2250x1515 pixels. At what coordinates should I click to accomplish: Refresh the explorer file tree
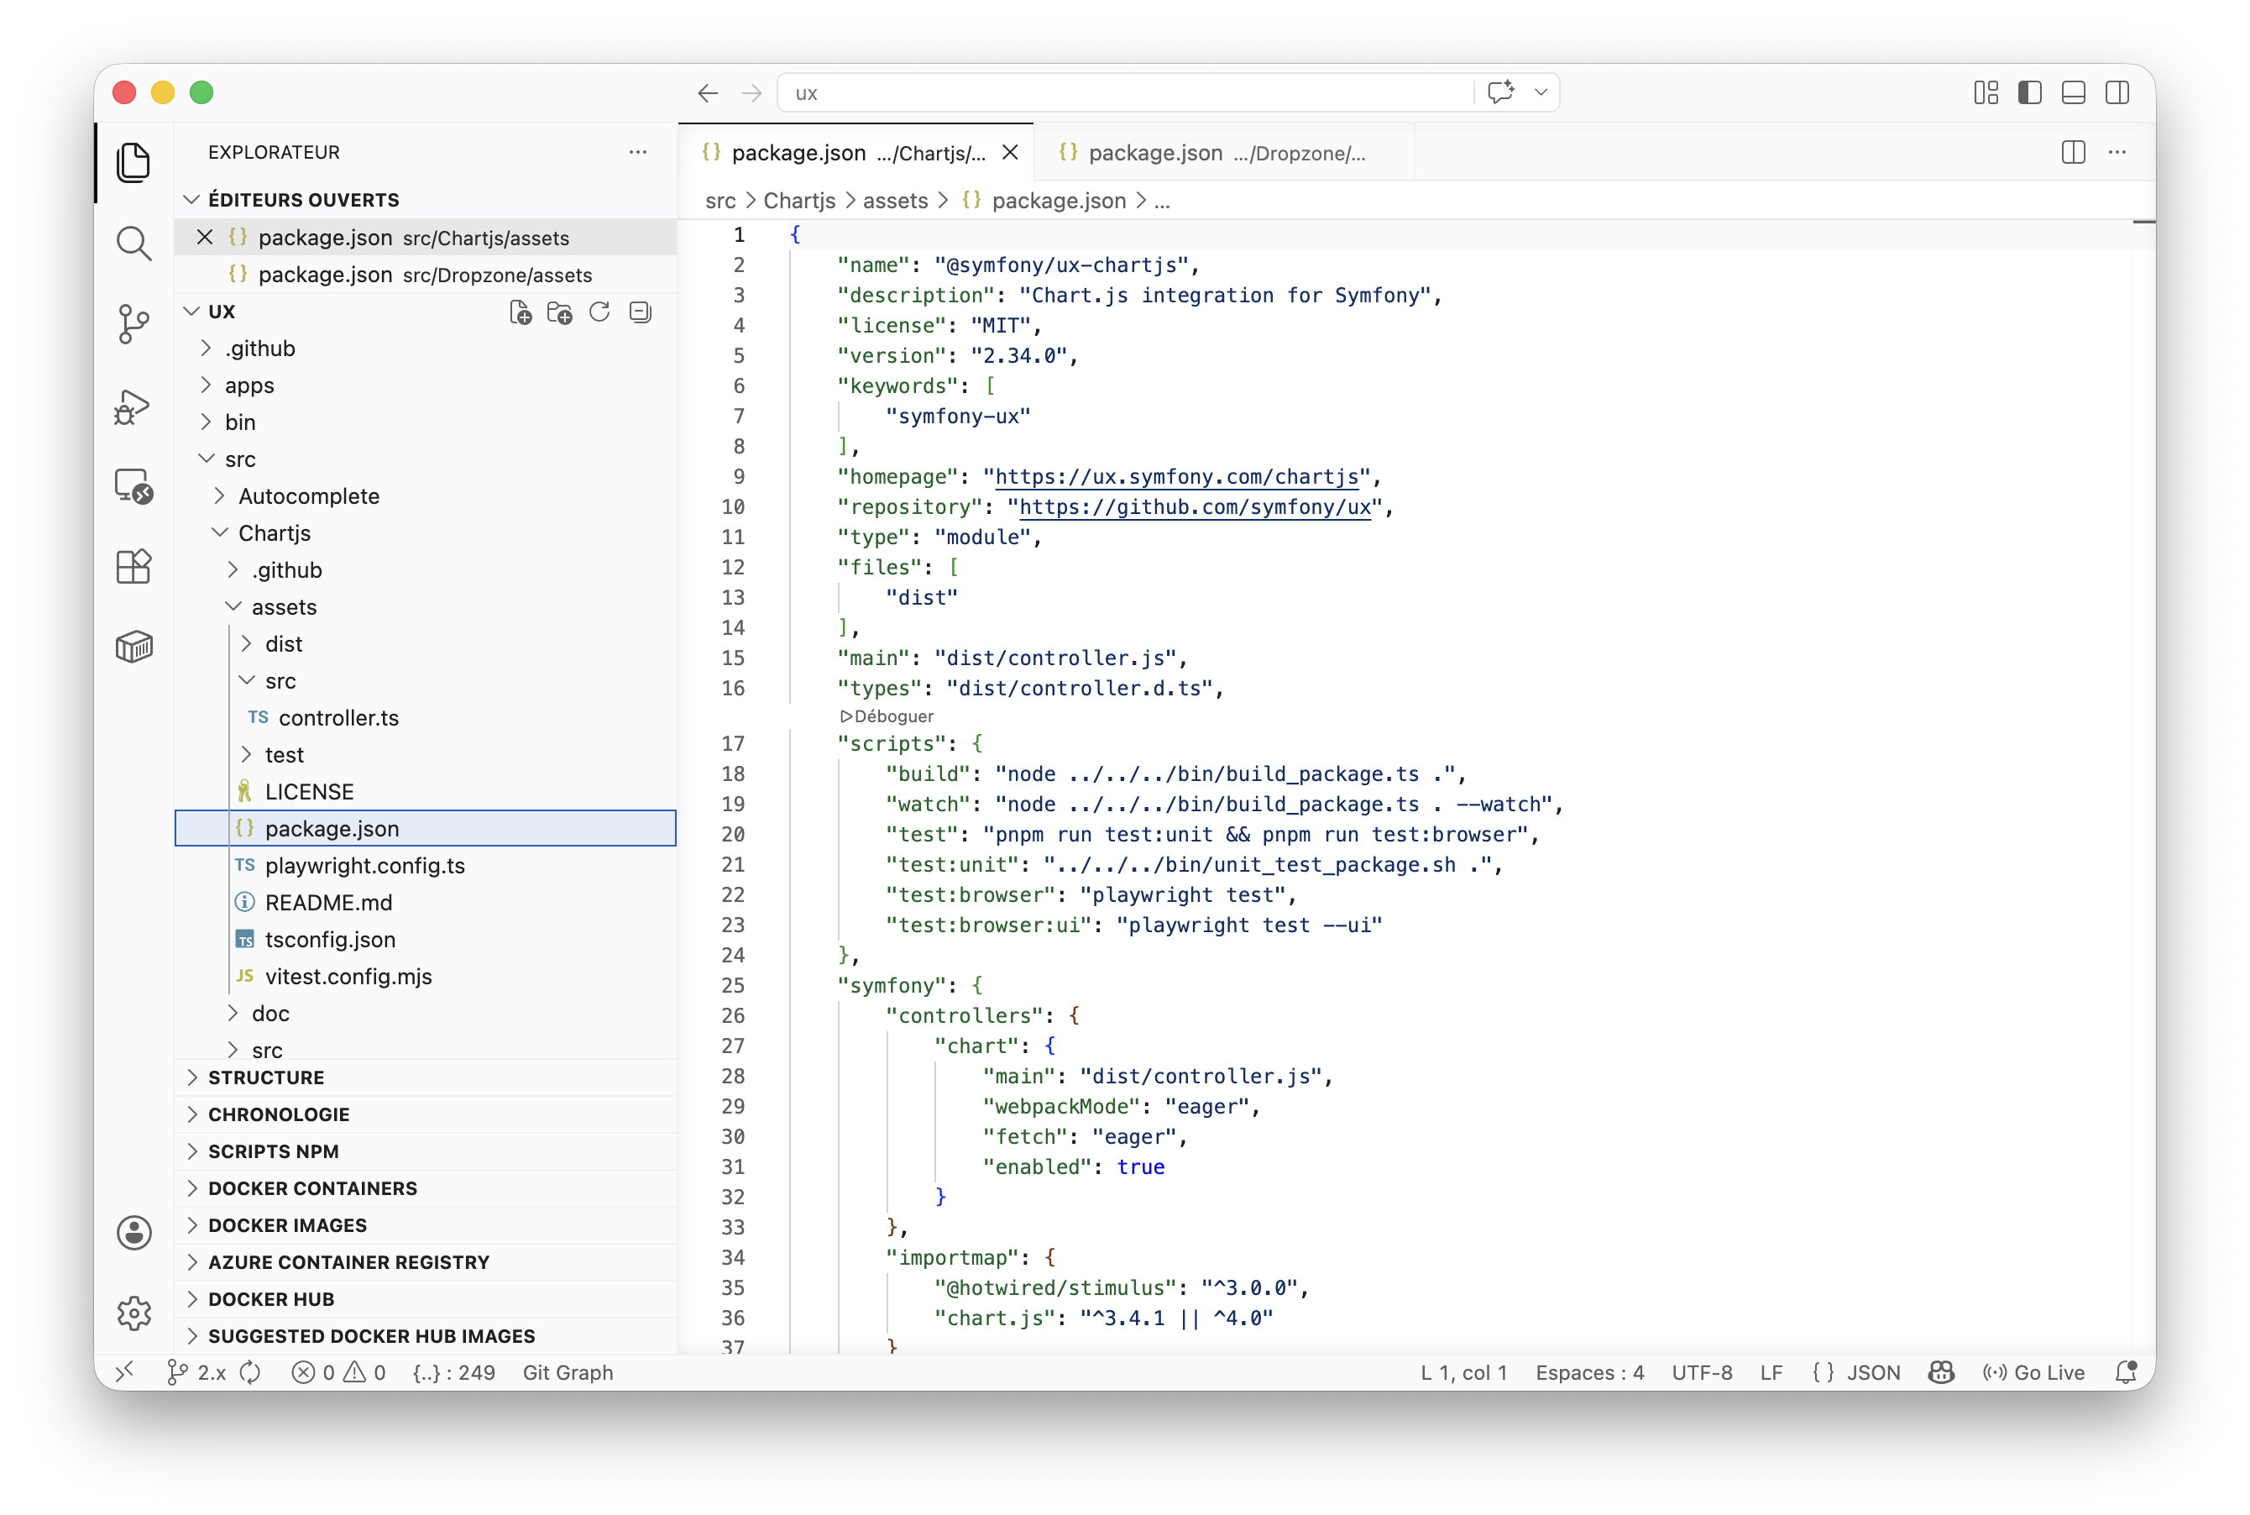tap(599, 312)
